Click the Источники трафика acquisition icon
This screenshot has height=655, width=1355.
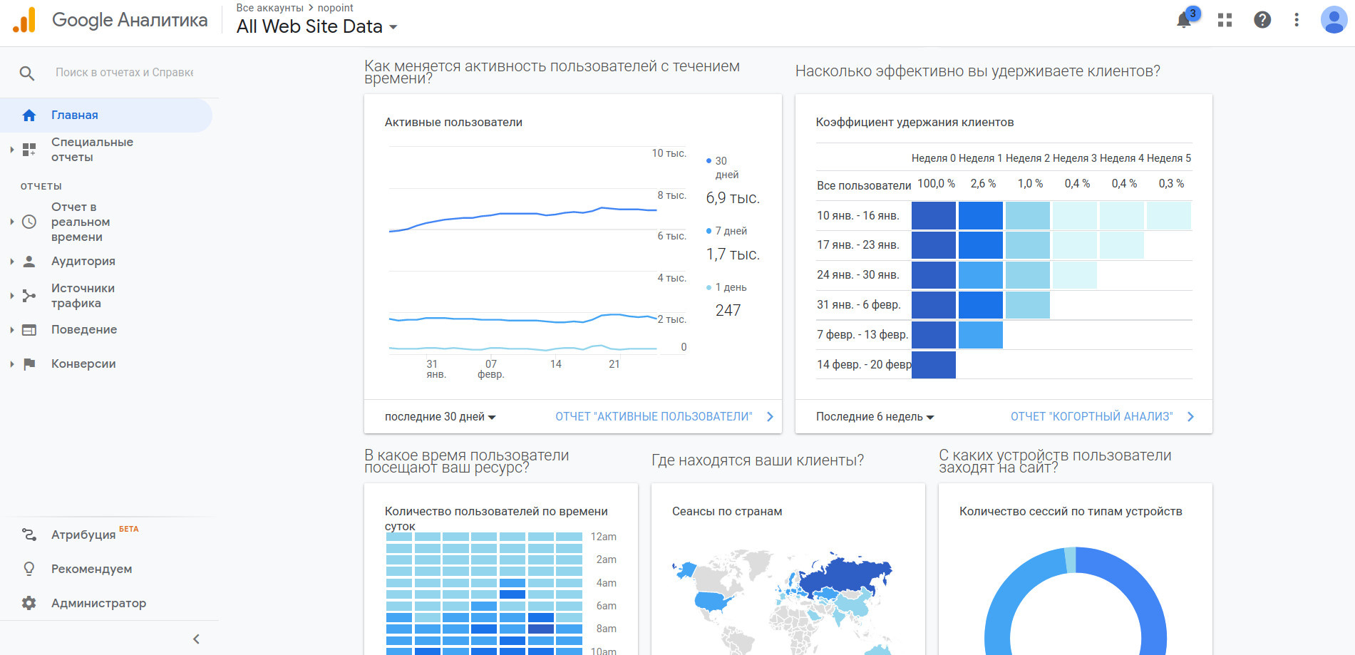click(29, 296)
